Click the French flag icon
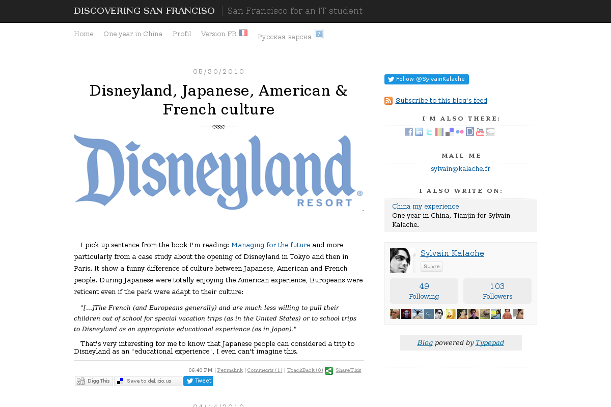611x407 pixels. 243,33
